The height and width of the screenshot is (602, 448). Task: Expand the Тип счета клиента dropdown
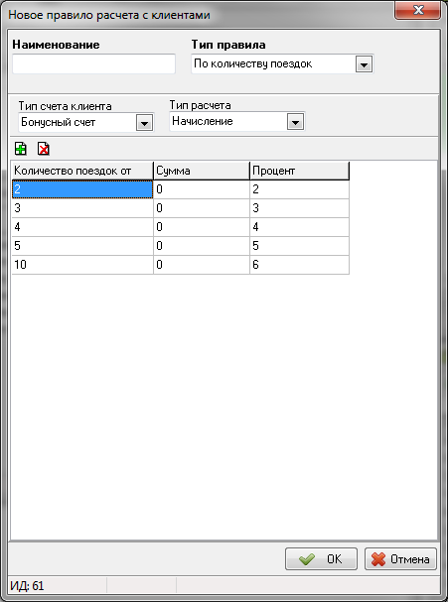point(144,123)
